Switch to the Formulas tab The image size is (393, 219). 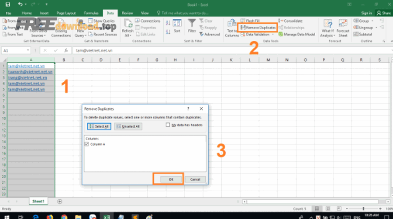pyautogui.click(x=91, y=13)
